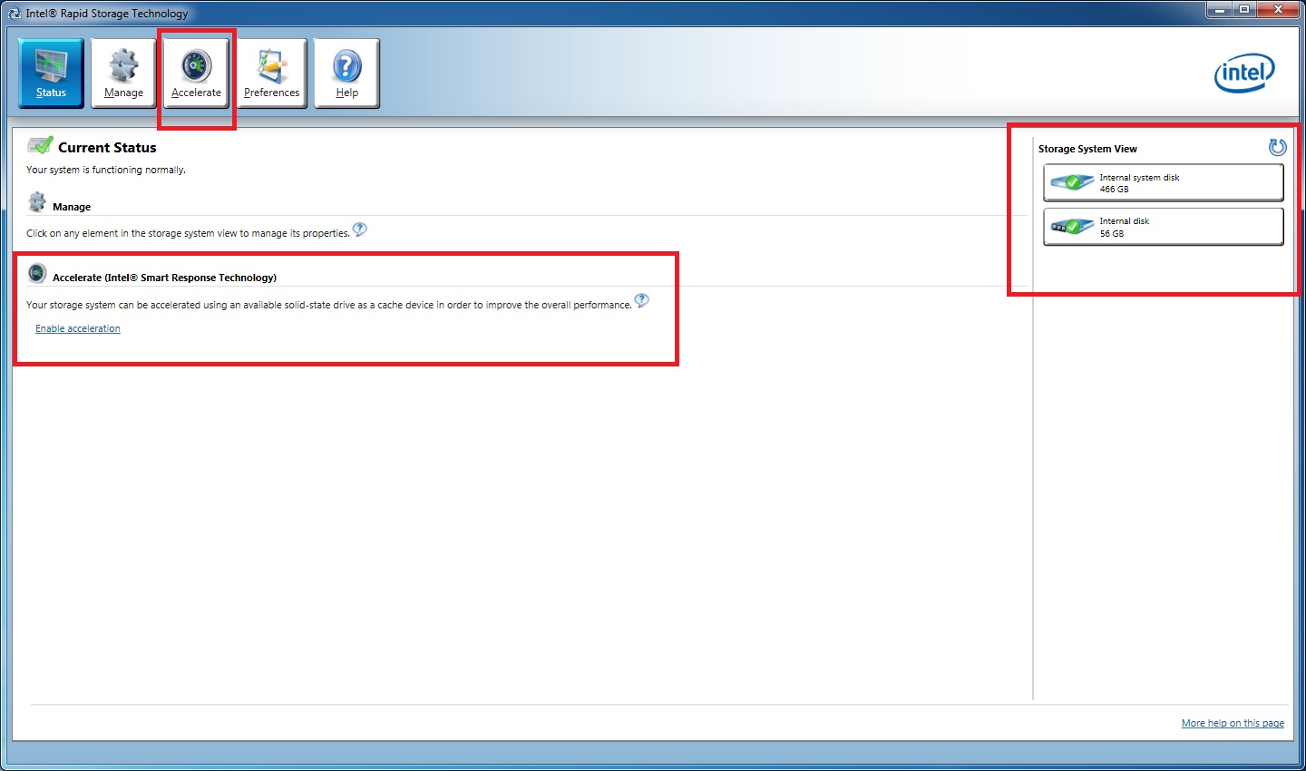
Task: Click the Intel logo
Action: click(1244, 73)
